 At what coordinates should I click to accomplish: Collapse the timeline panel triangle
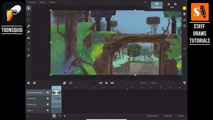(x=184, y=83)
